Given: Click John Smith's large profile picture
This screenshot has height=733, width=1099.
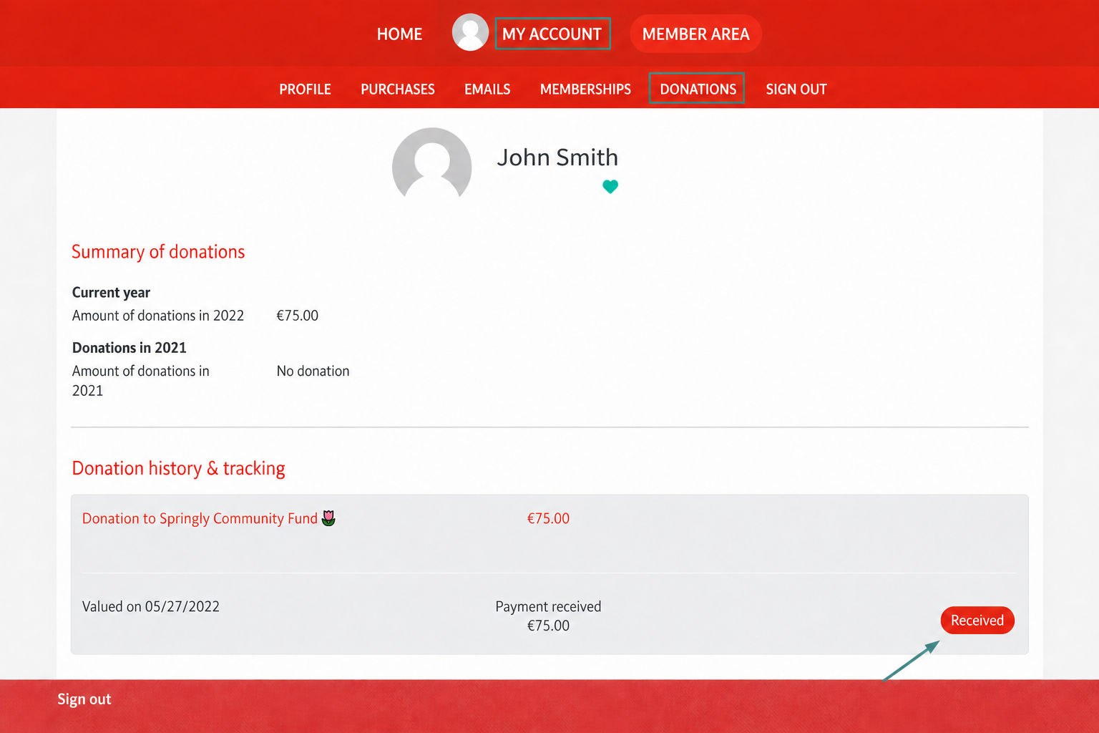Looking at the screenshot, I should [432, 165].
